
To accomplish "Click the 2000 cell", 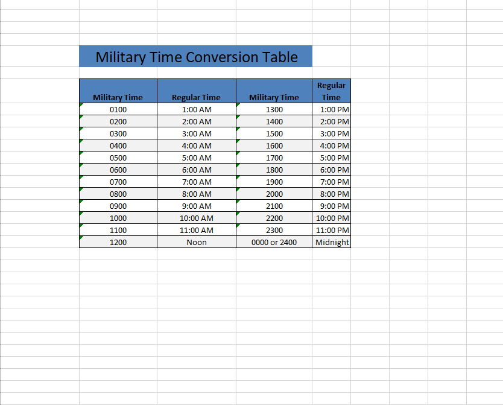I will [x=274, y=194].
